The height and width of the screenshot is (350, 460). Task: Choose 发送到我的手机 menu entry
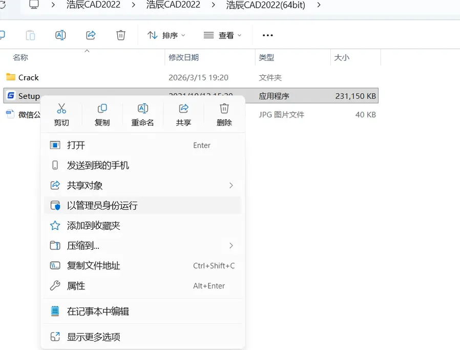(142, 165)
